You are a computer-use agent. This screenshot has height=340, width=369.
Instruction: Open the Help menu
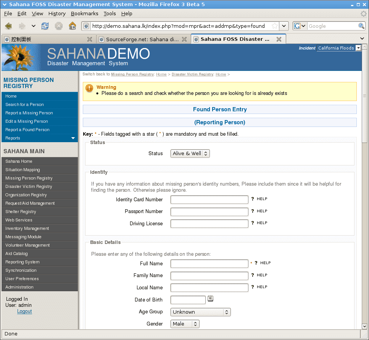point(127,14)
